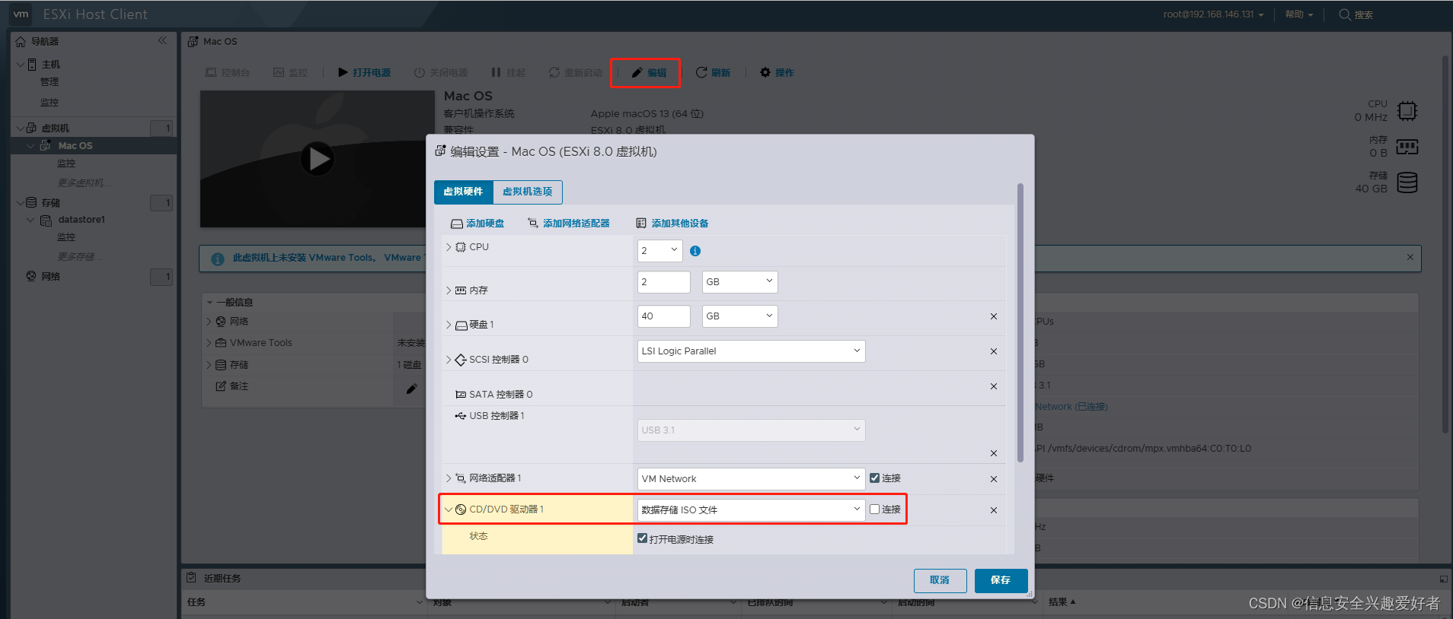
Task: Dismiss the VMware Tools warning banner
Action: pos(1410,257)
